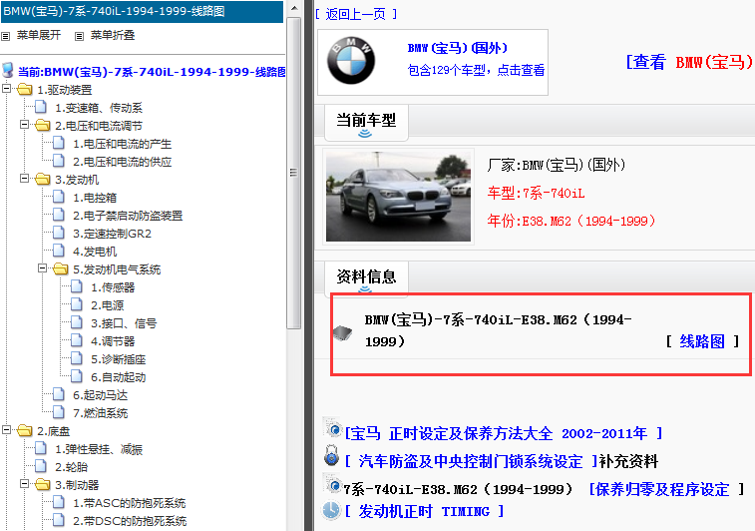Click 菜单折叠 to collapse menu
Image resolution: width=755 pixels, height=531 pixels.
tap(113, 35)
